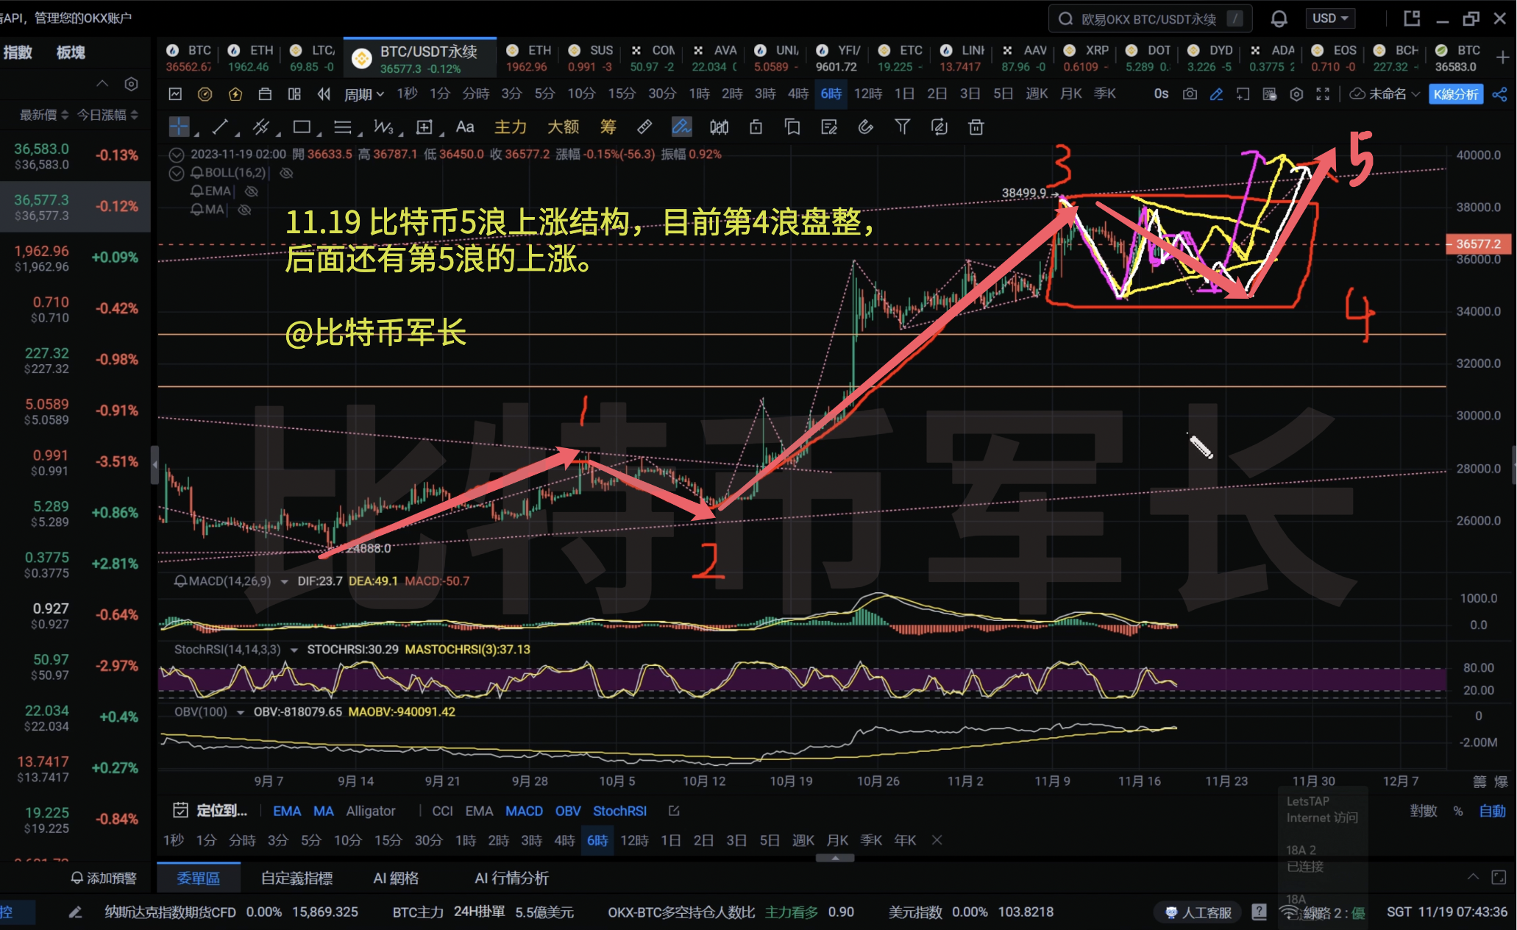Expand MACD(14,26,9) indicator options

[285, 581]
